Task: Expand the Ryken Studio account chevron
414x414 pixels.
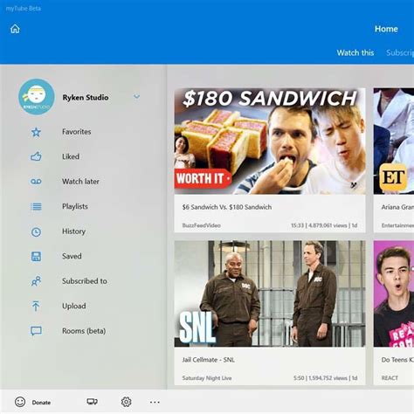Action: pos(136,96)
